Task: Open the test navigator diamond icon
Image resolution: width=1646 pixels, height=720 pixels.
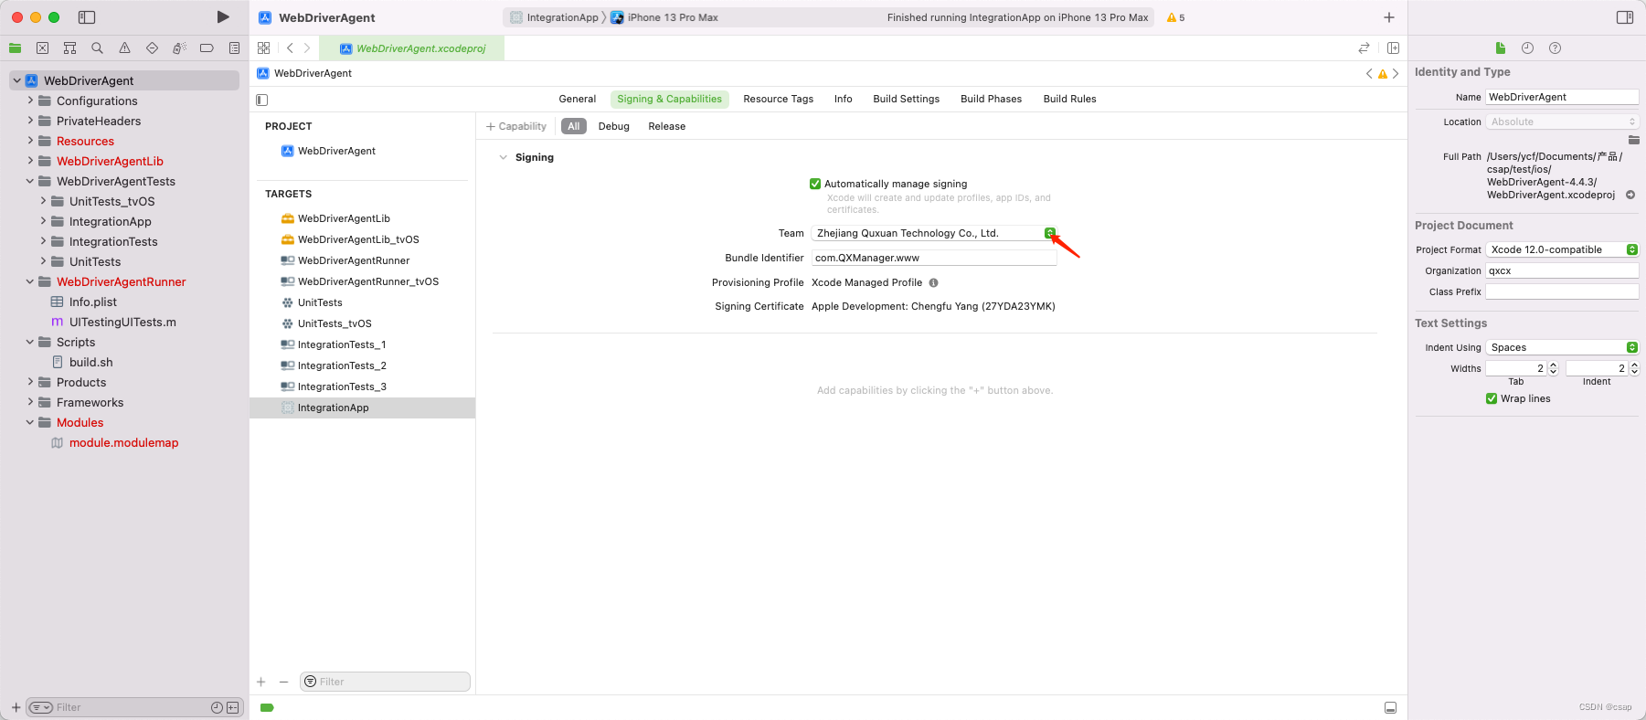Action: click(152, 48)
